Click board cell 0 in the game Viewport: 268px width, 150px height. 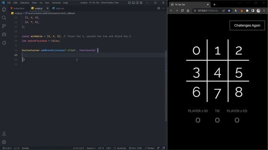196,50
